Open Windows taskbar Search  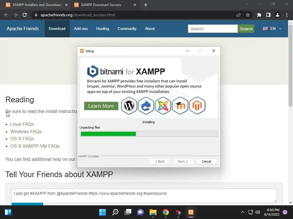[115, 212]
